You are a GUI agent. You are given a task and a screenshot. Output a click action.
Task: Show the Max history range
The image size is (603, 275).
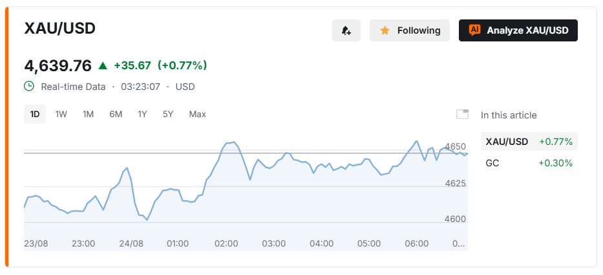(x=198, y=115)
